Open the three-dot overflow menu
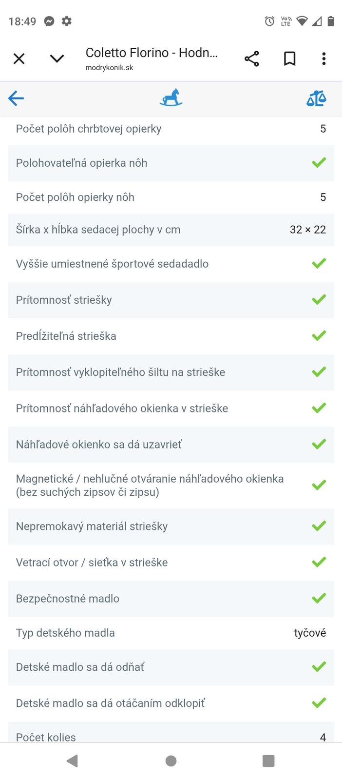 click(323, 59)
